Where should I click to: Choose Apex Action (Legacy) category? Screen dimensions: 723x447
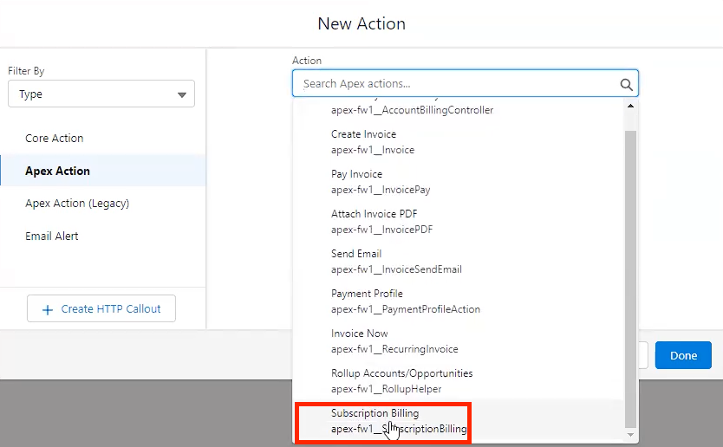tap(77, 204)
